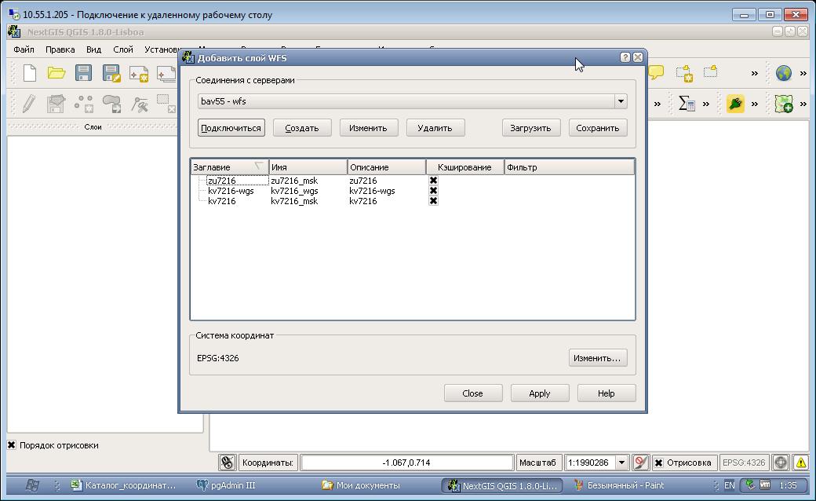Click the Show Bookmarks icon
Viewport: 816px width, 501px height.
point(710,72)
